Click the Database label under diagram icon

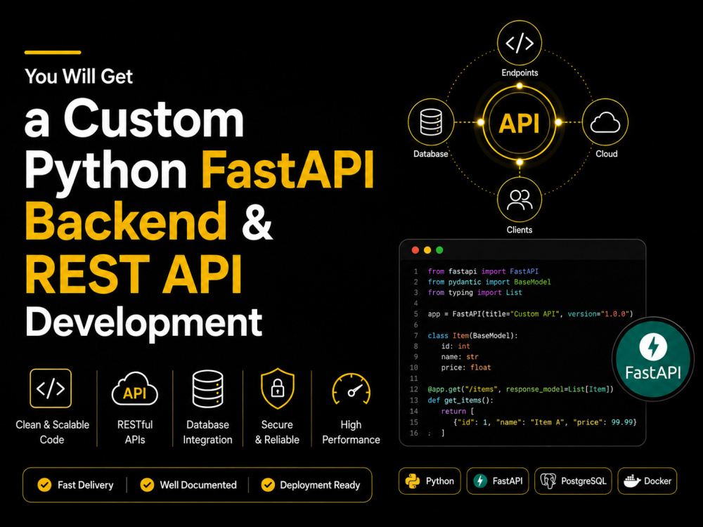pos(430,154)
